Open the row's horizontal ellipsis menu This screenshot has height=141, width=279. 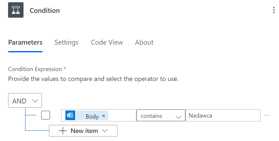pyautogui.click(x=267, y=115)
